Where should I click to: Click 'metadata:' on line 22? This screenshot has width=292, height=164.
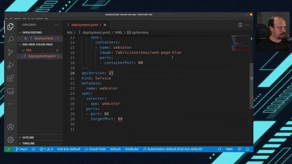92,83
